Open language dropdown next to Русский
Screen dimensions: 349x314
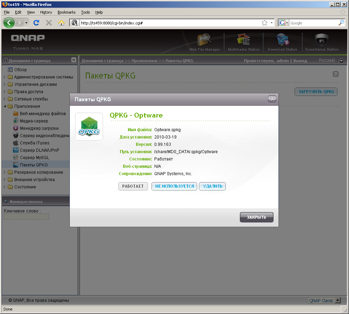(341, 60)
